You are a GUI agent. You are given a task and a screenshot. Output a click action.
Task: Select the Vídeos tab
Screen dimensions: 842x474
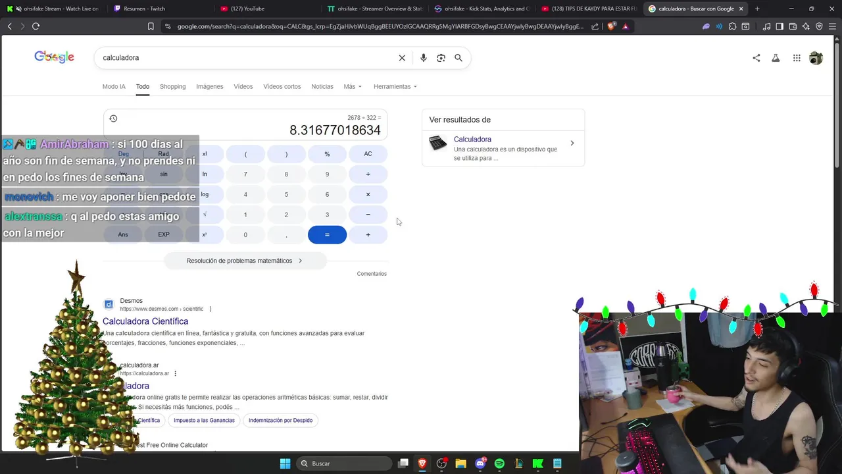click(243, 86)
